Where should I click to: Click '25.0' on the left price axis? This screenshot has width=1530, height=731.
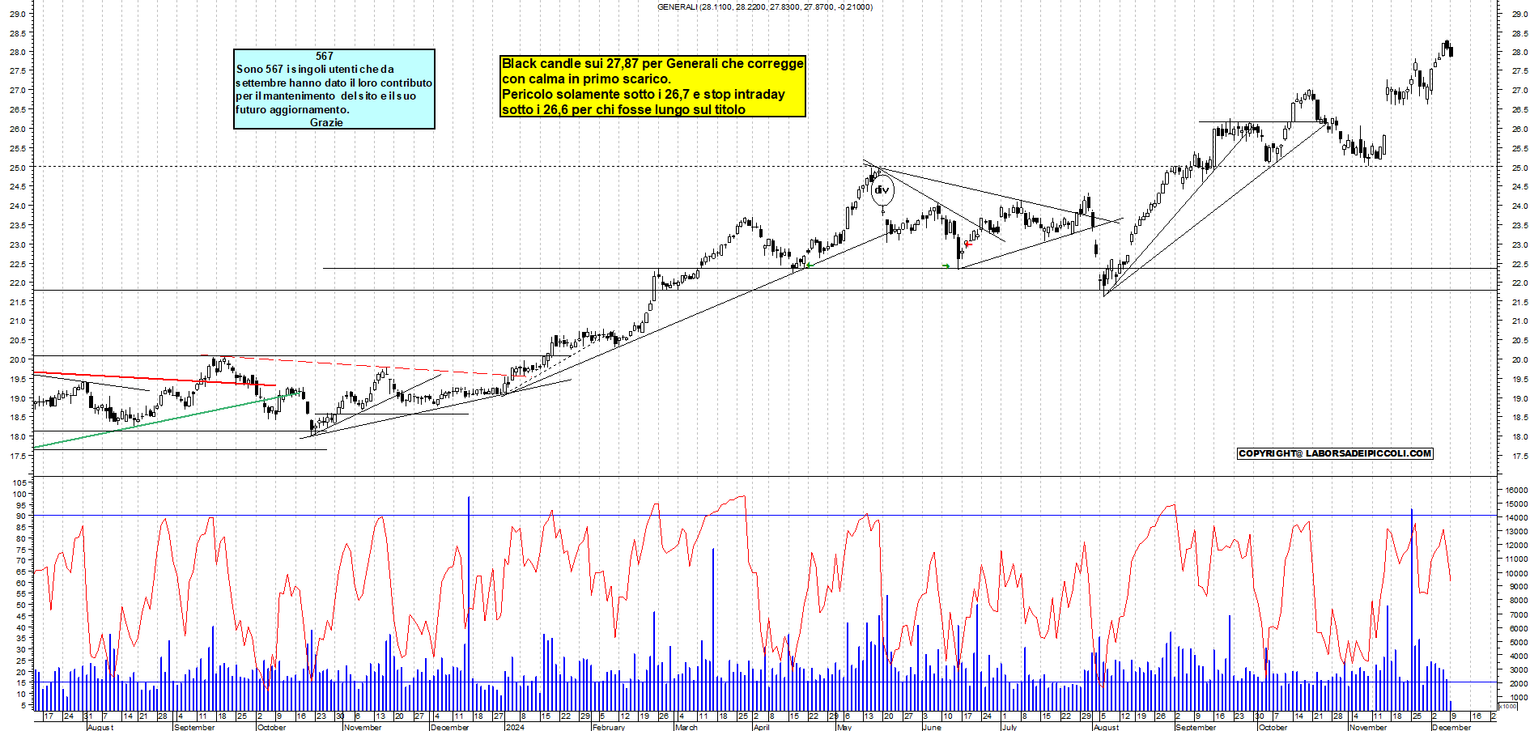click(17, 168)
